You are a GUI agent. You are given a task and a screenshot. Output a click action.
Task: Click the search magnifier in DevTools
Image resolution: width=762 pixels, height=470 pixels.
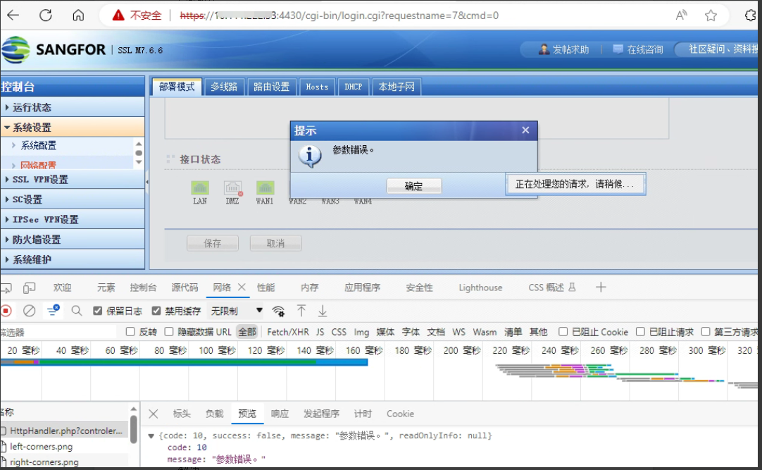coord(77,311)
